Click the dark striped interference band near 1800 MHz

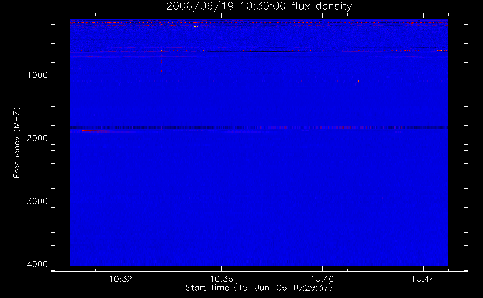[x=259, y=127]
